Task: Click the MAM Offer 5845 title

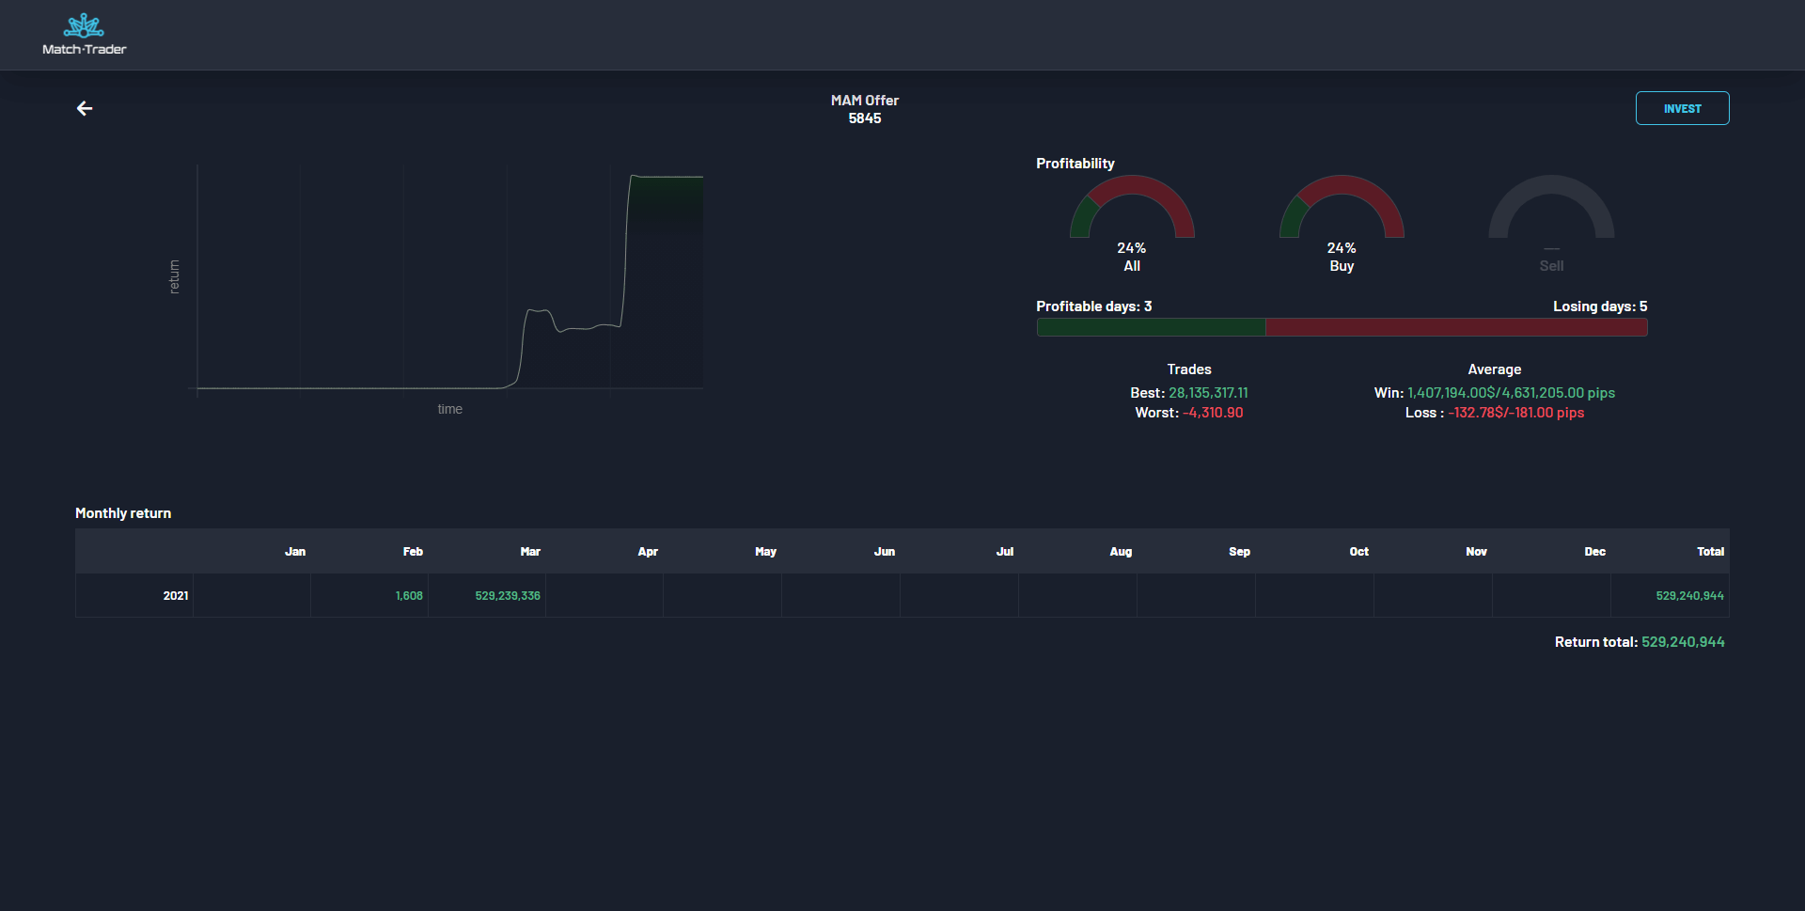Action: [x=864, y=109]
